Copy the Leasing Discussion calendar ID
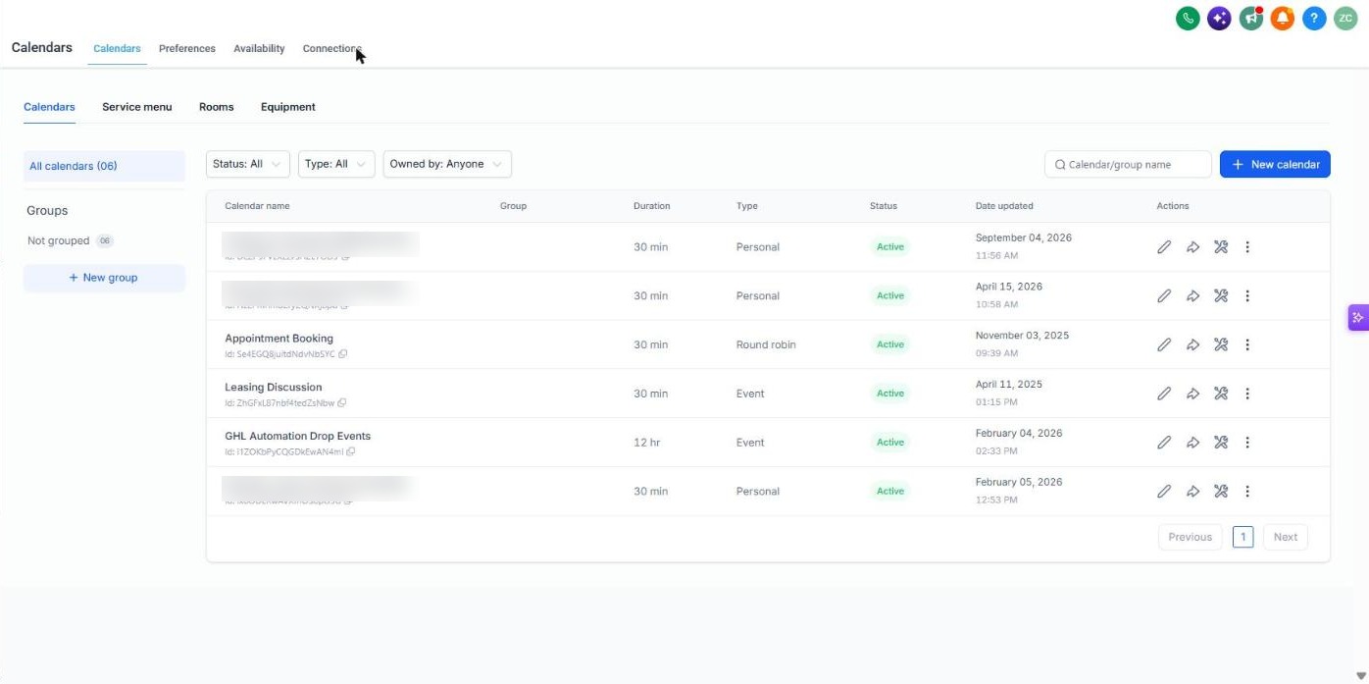This screenshot has width=1369, height=684. point(342,403)
